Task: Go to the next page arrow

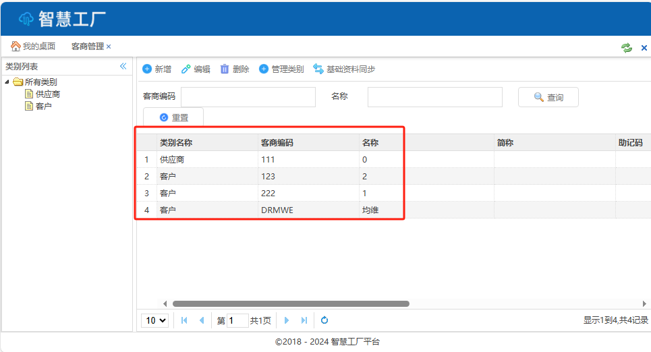Action: 287,320
